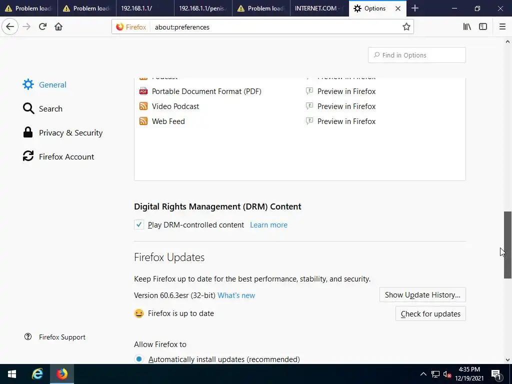This screenshot has width=512, height=384.
Task: Click the Firefox identity icon in address bar
Action: tap(131, 27)
